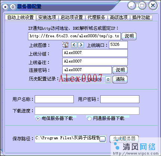Click the 上线图像 preview icon
Image resolution: width=161 pixels, height=156 pixels.
click(65, 45)
